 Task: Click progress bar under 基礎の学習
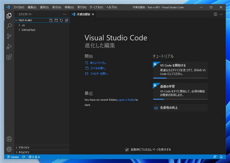click(x=180, y=99)
